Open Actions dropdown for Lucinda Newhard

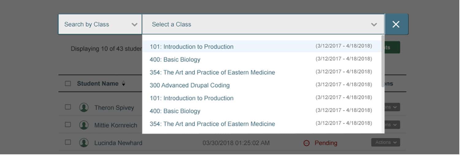[x=385, y=142]
